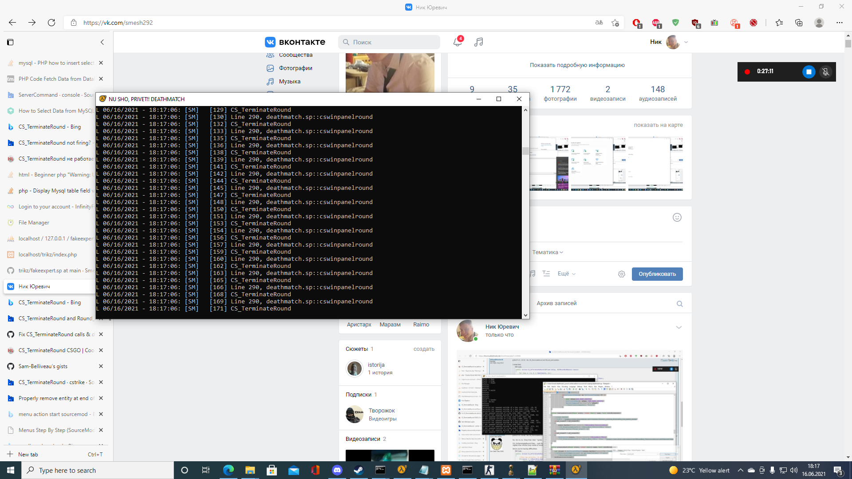Open the VK music player icon
This screenshot has width=852, height=479.
coord(478,42)
